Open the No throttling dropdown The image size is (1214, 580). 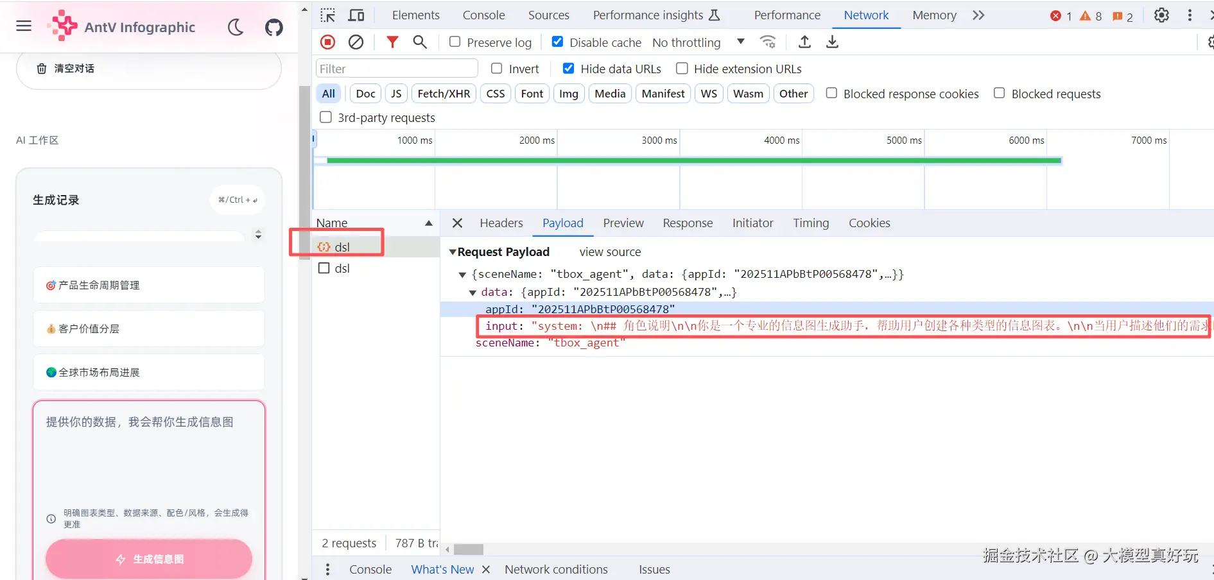point(698,42)
